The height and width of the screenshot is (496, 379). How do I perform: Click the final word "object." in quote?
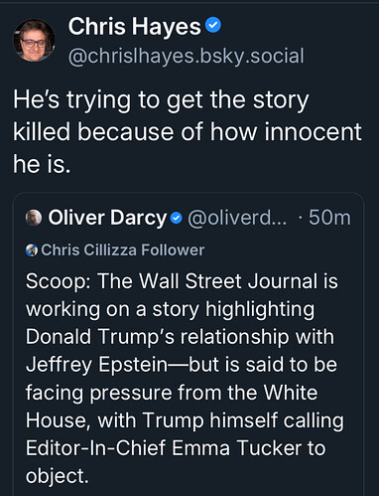[58, 476]
